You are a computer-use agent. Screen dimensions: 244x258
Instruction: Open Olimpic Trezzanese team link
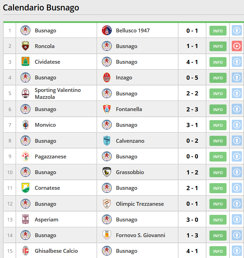pos(140,204)
